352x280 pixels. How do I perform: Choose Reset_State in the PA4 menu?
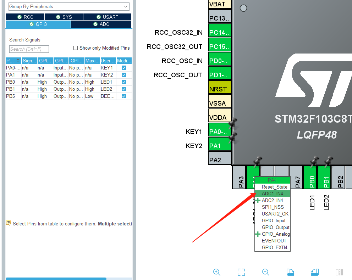[x=273, y=187]
